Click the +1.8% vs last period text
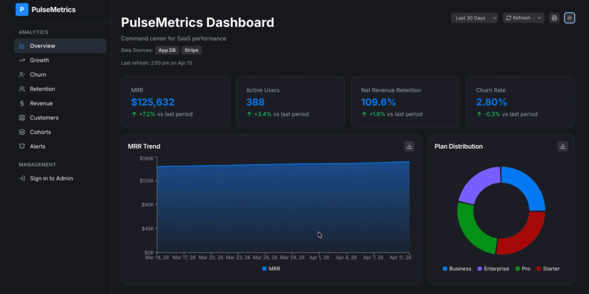Screen dimensions: 589x294 tap(396, 114)
